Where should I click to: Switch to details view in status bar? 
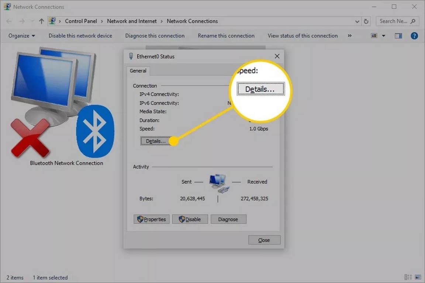tap(408, 277)
